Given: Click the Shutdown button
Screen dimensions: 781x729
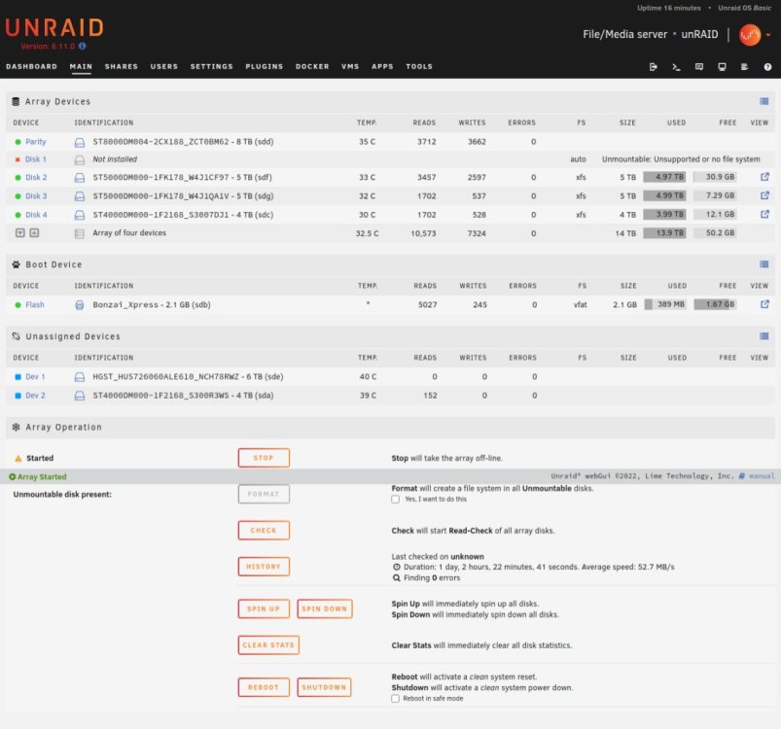Looking at the screenshot, I should tap(324, 687).
